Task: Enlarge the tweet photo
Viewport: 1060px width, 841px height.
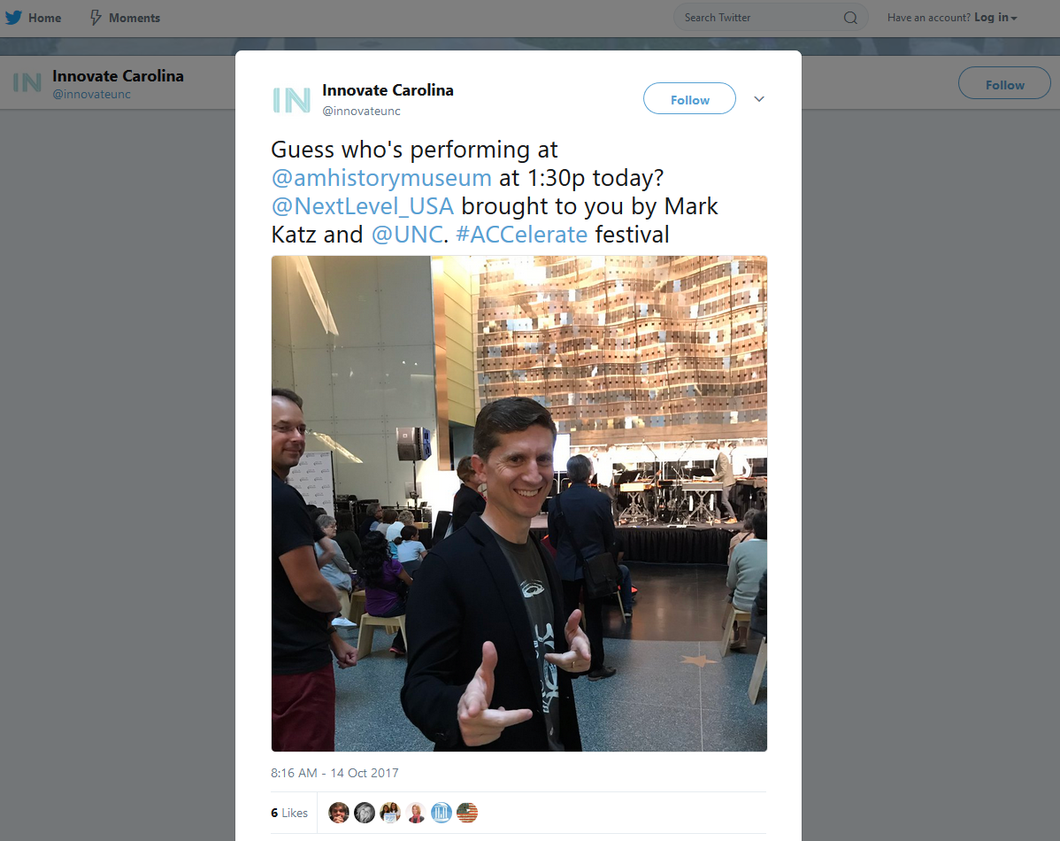Action: point(519,504)
